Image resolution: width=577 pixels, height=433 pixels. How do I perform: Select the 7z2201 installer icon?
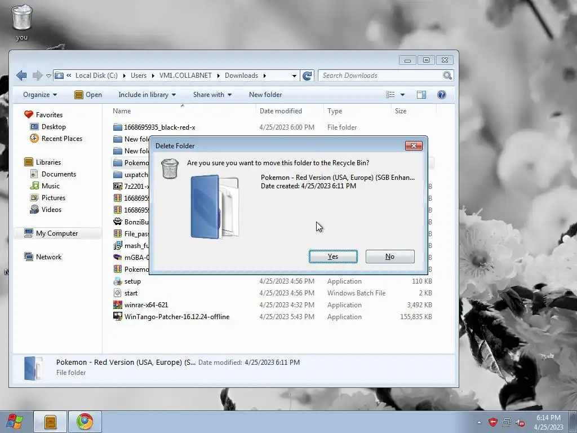coord(117,186)
